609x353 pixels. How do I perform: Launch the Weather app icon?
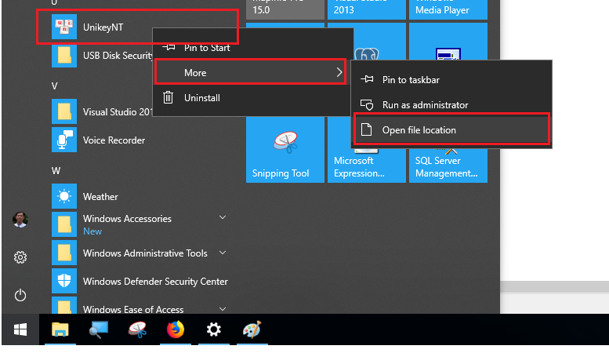64,196
